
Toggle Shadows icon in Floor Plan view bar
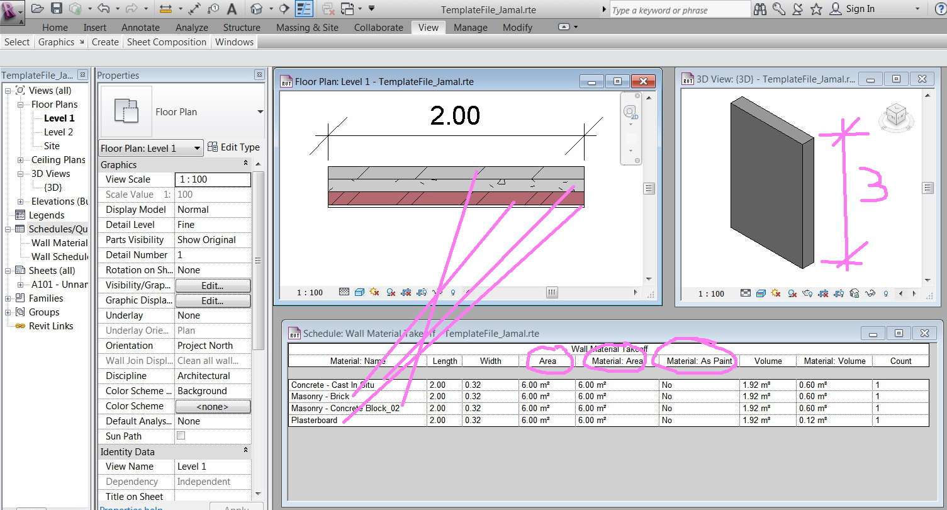point(390,292)
